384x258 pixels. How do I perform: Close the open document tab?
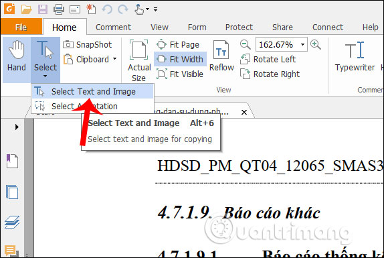(x=244, y=113)
